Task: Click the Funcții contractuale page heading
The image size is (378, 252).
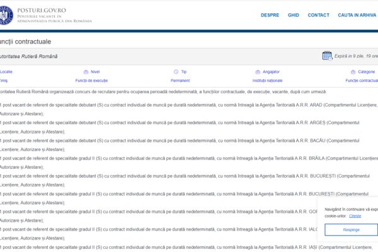Action: click(25, 42)
